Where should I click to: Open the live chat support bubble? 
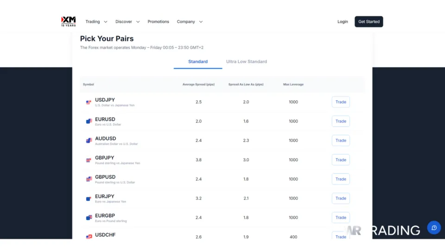pyautogui.click(x=434, y=227)
